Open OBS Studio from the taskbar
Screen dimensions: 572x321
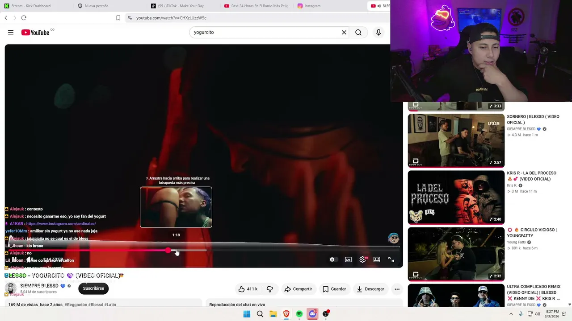326,314
